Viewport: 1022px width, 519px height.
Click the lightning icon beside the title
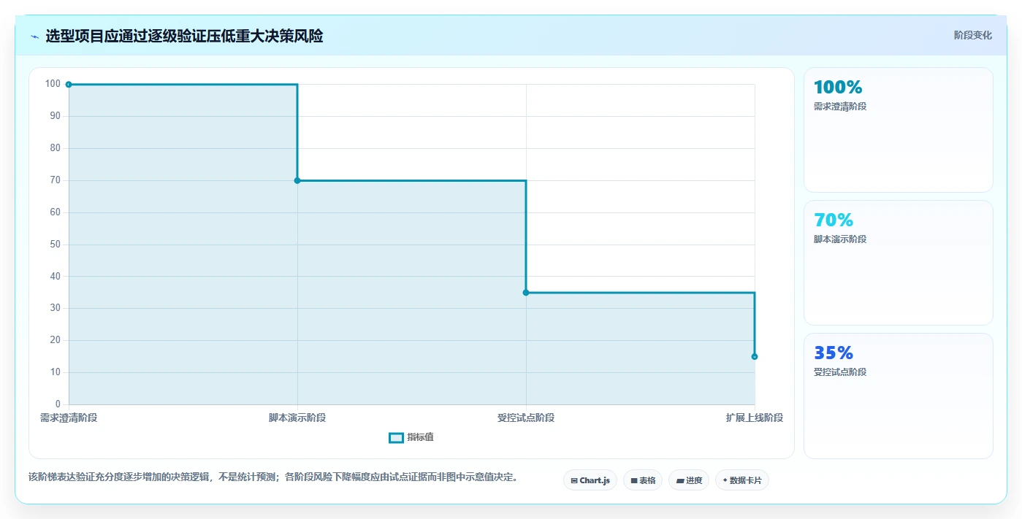pos(34,36)
